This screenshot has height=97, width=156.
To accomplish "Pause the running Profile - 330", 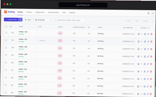I will click(x=142, y=49).
